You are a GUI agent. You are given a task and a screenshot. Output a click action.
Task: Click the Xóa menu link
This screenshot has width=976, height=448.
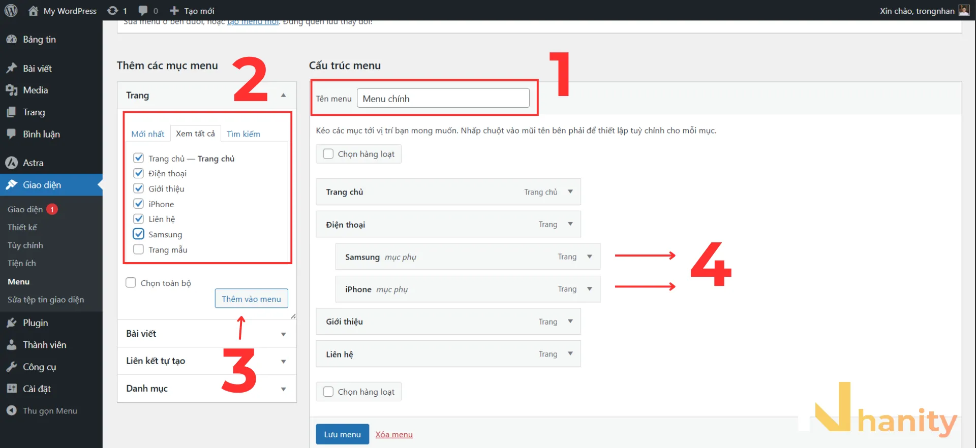[394, 434]
